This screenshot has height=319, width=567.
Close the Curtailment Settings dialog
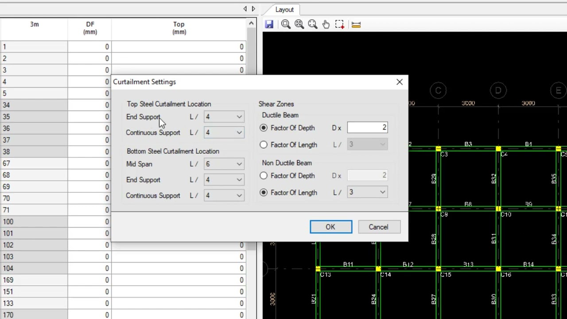pyautogui.click(x=400, y=82)
